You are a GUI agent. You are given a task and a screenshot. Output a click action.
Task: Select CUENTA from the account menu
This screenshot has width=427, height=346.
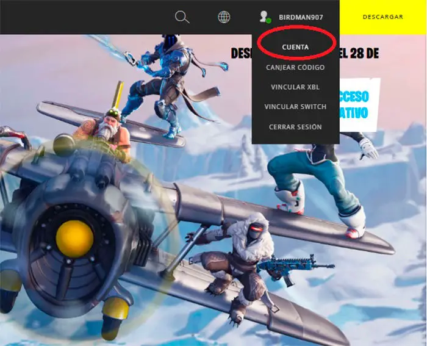[295, 47]
